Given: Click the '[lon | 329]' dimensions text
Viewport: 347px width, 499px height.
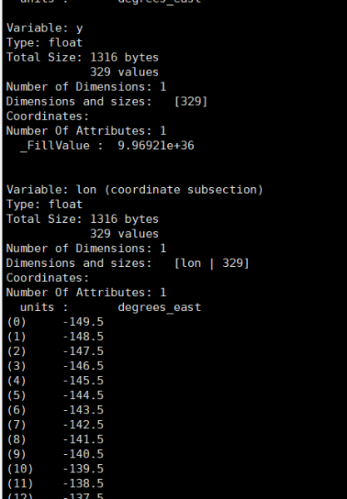Looking at the screenshot, I should coord(211,264).
